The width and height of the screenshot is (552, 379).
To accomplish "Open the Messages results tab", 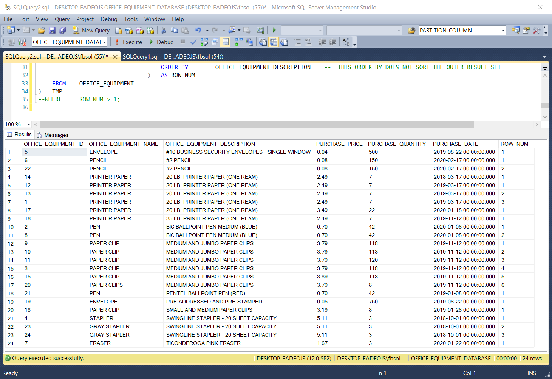I will click(53, 135).
